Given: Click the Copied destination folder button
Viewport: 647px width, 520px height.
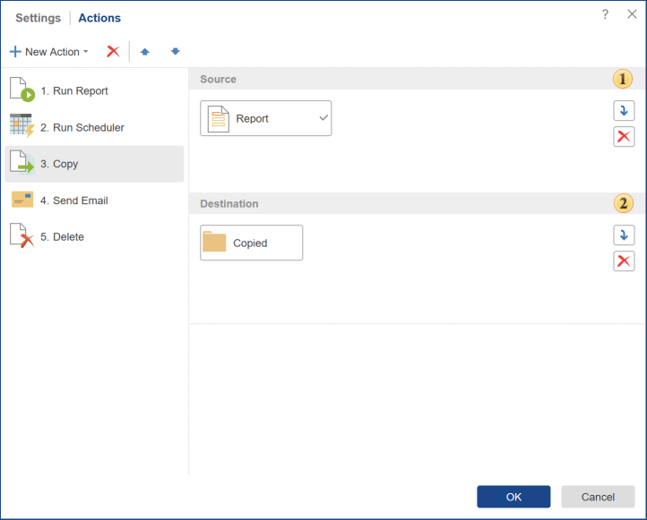Looking at the screenshot, I should [251, 243].
